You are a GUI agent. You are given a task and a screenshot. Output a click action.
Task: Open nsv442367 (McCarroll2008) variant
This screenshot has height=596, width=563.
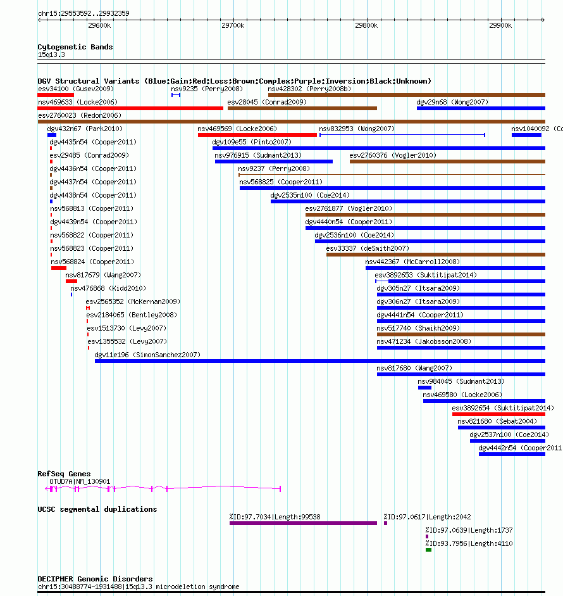pos(455,268)
